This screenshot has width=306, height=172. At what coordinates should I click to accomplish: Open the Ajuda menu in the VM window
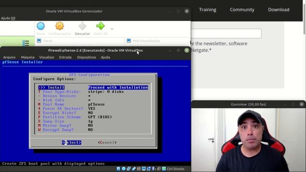click(105, 57)
